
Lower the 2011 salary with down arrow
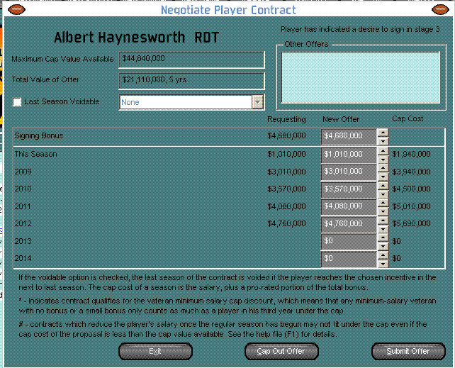(383, 211)
